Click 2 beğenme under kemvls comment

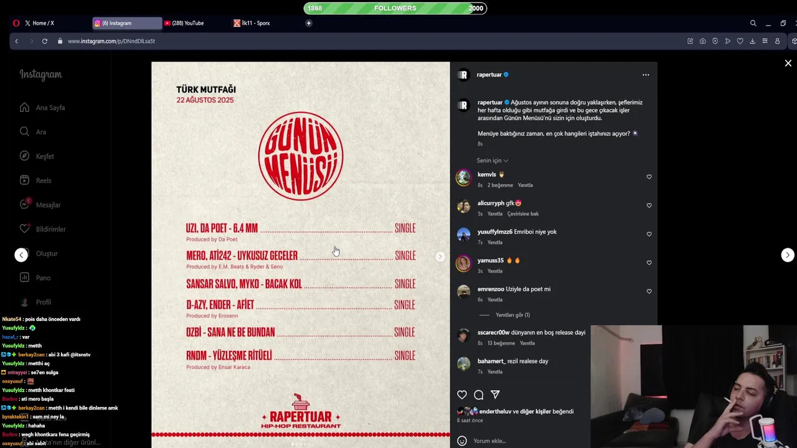[x=500, y=185]
